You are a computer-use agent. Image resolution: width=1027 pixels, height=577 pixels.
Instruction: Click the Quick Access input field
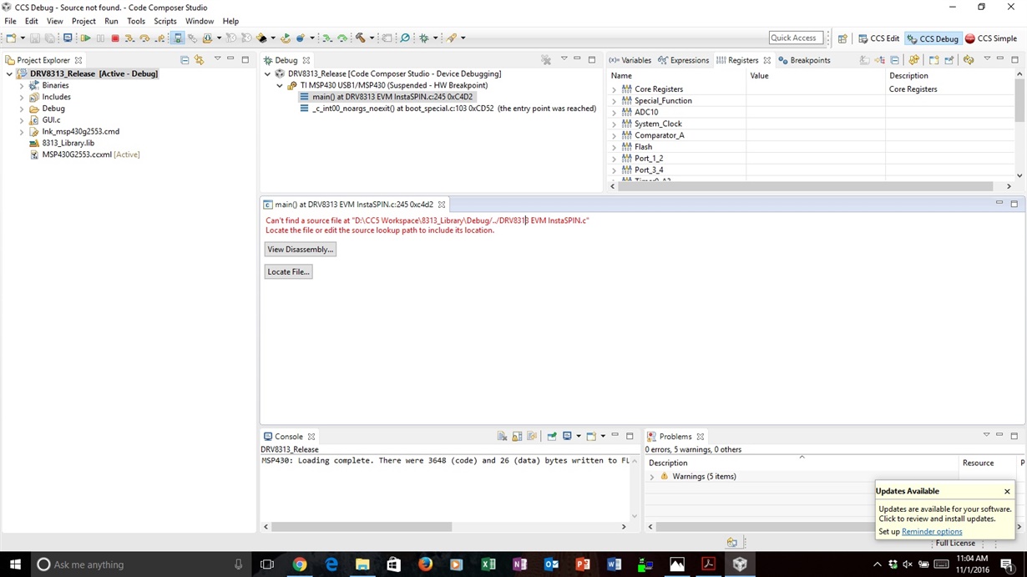coord(796,38)
